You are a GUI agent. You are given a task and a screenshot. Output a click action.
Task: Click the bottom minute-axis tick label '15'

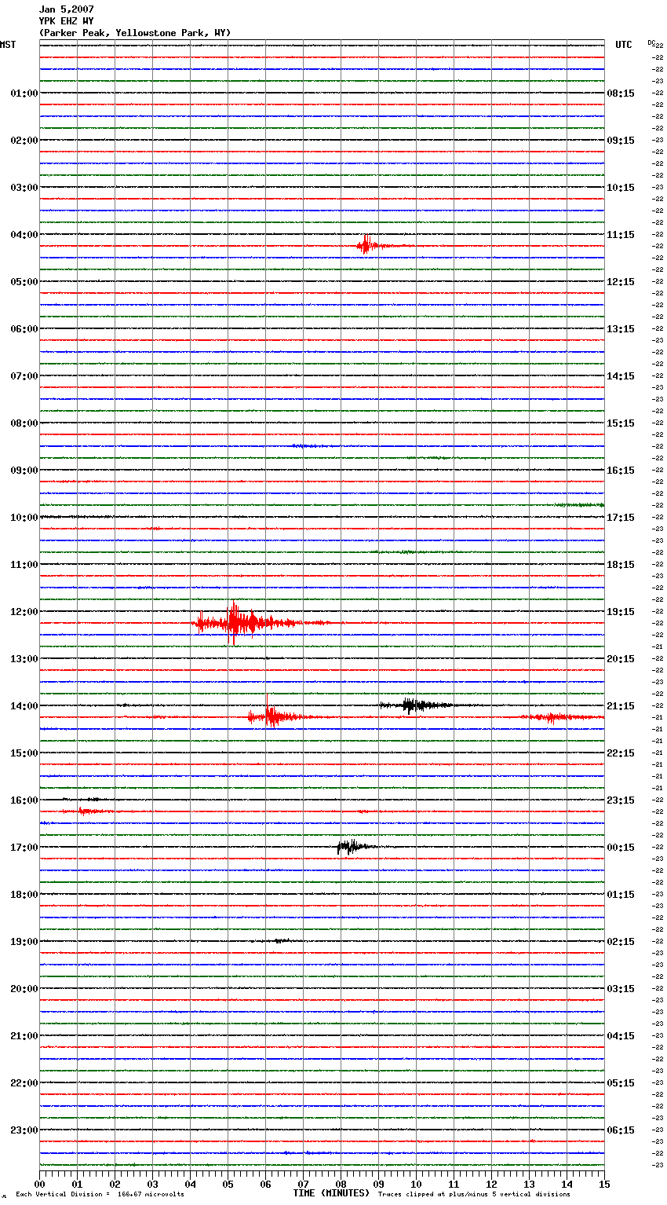coord(604,1184)
